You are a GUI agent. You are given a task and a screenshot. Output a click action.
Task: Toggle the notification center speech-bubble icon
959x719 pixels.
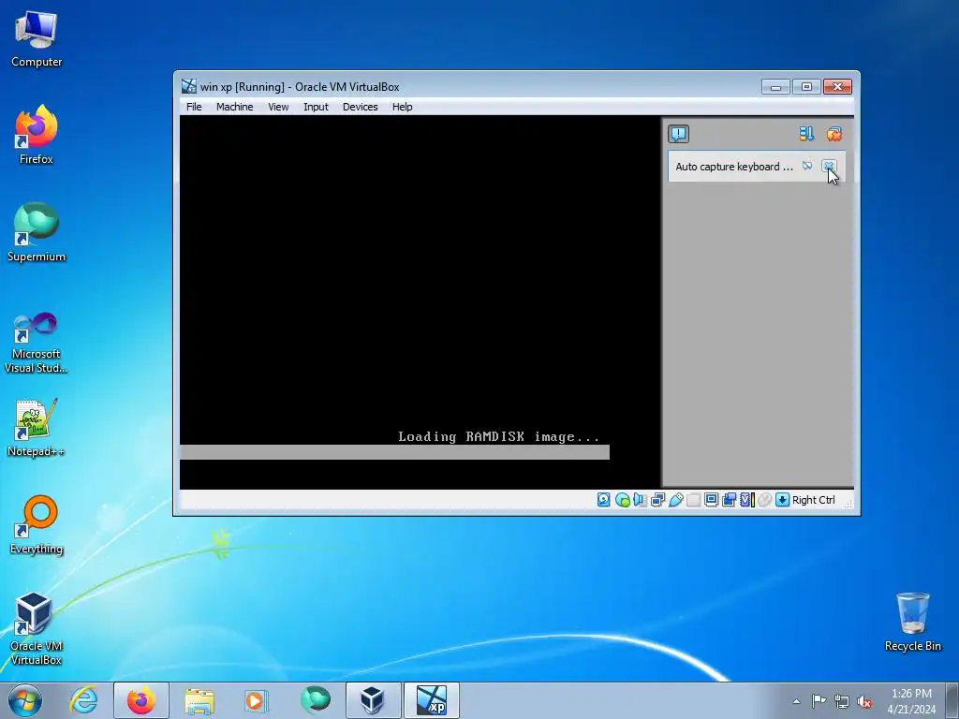point(678,134)
